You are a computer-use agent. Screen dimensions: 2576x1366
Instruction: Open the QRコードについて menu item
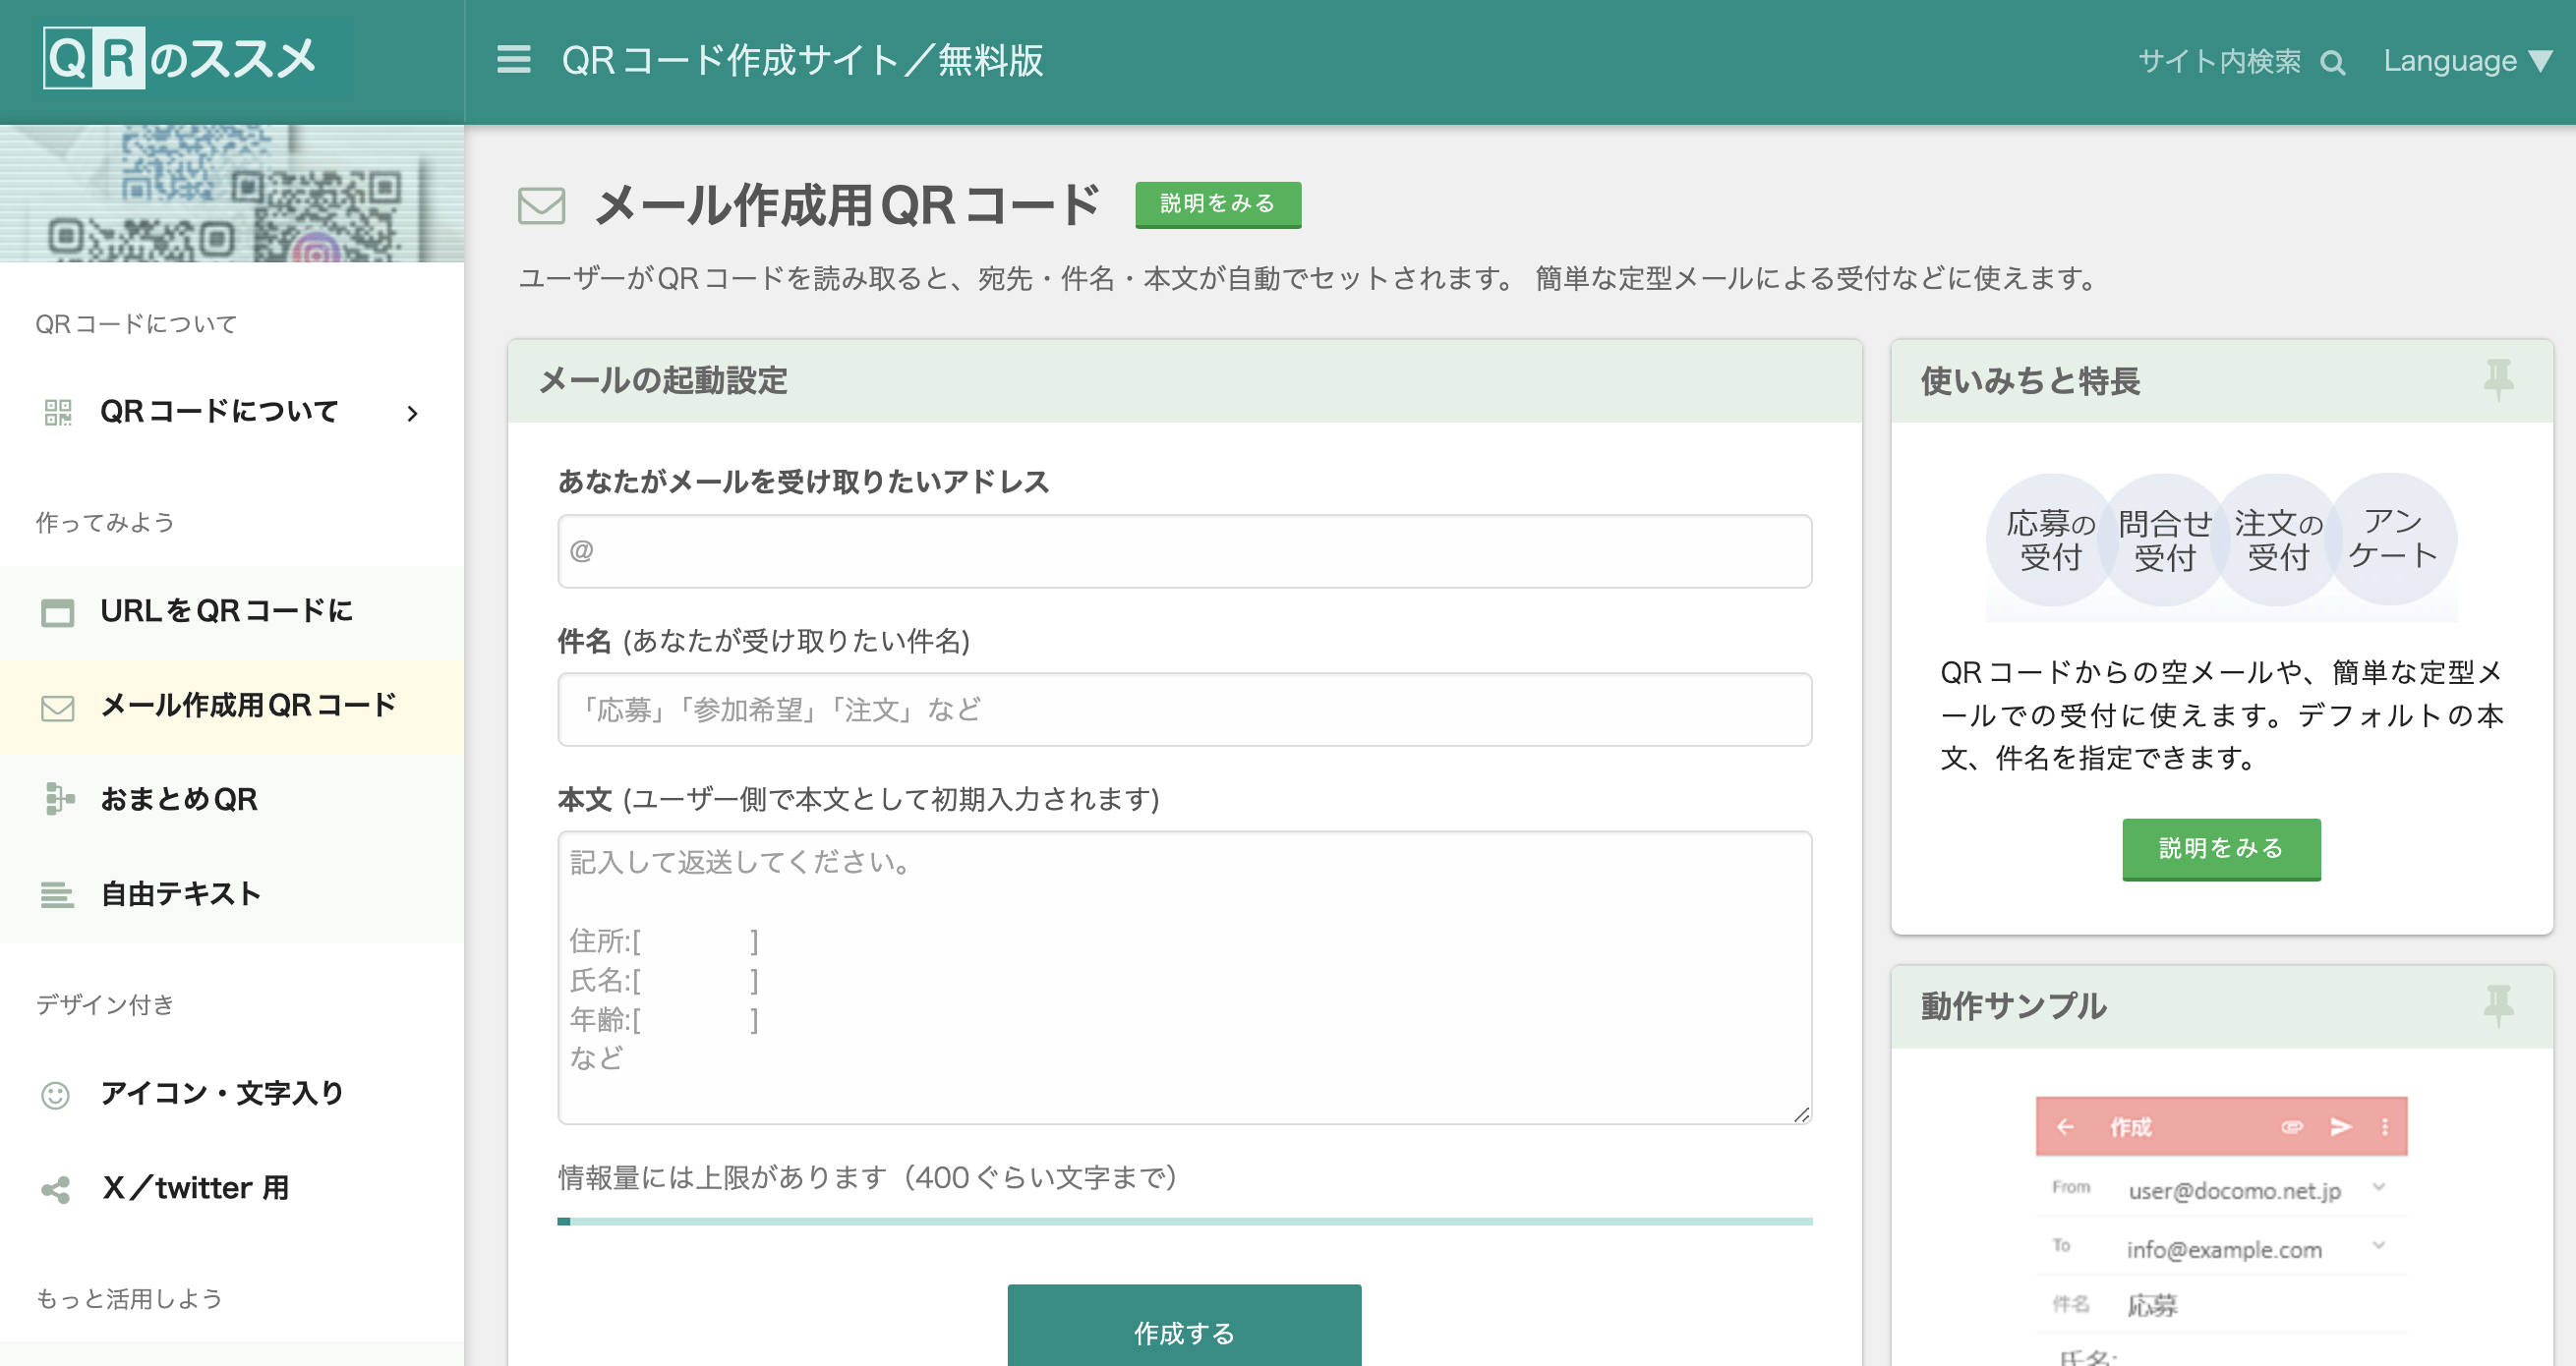(218, 411)
